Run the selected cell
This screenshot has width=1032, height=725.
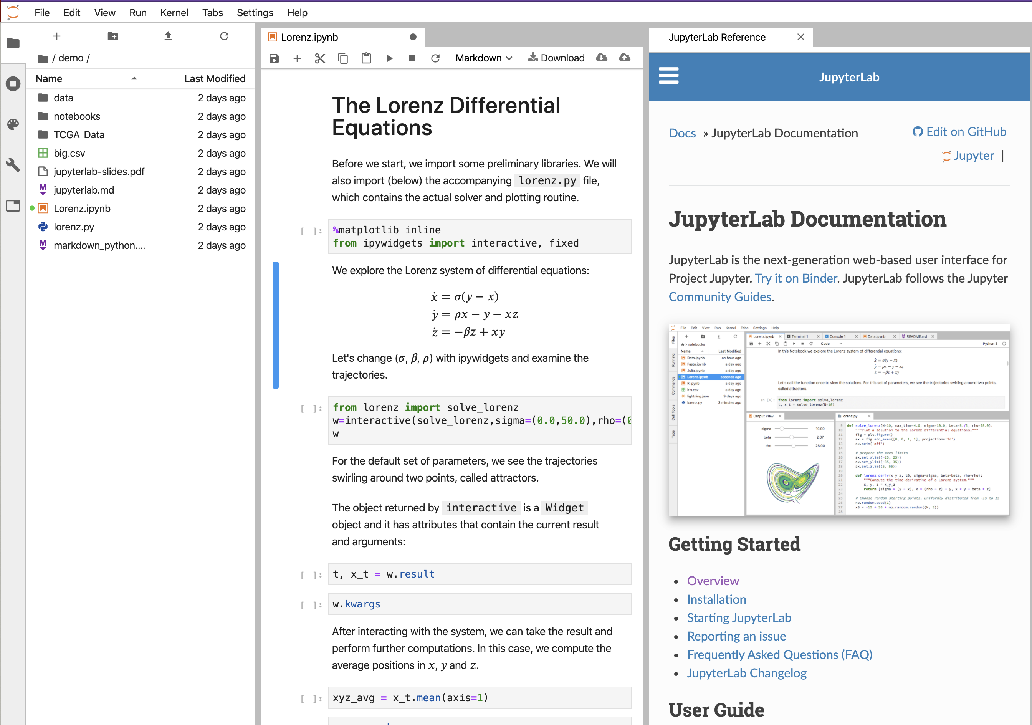pos(390,58)
